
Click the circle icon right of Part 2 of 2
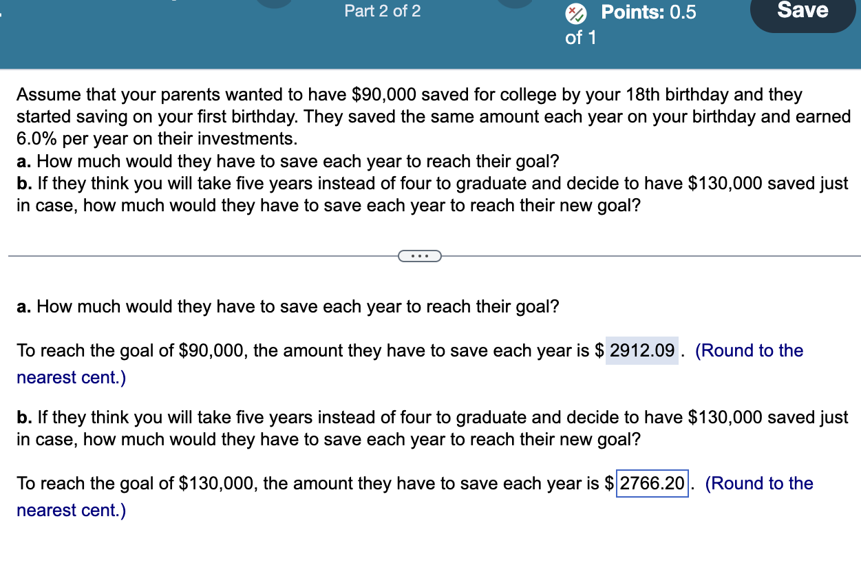click(515, 3)
